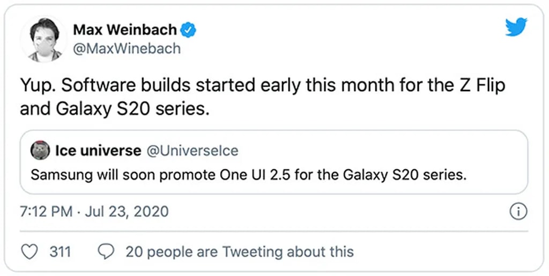Open "20 people are Tweeting about this"
This screenshot has width=549, height=276.
tap(239, 251)
